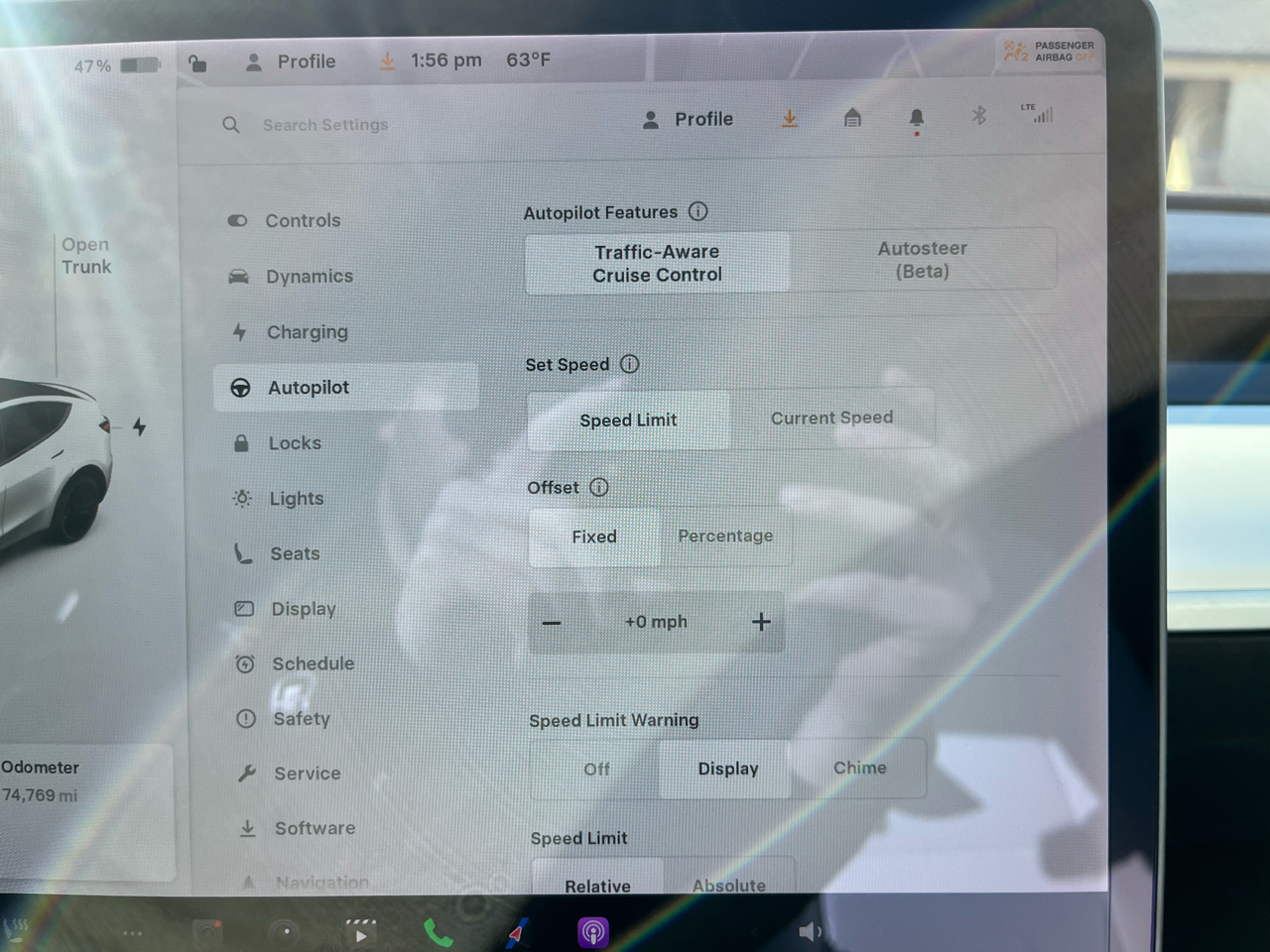Tap the notification bell icon

pos(916,119)
